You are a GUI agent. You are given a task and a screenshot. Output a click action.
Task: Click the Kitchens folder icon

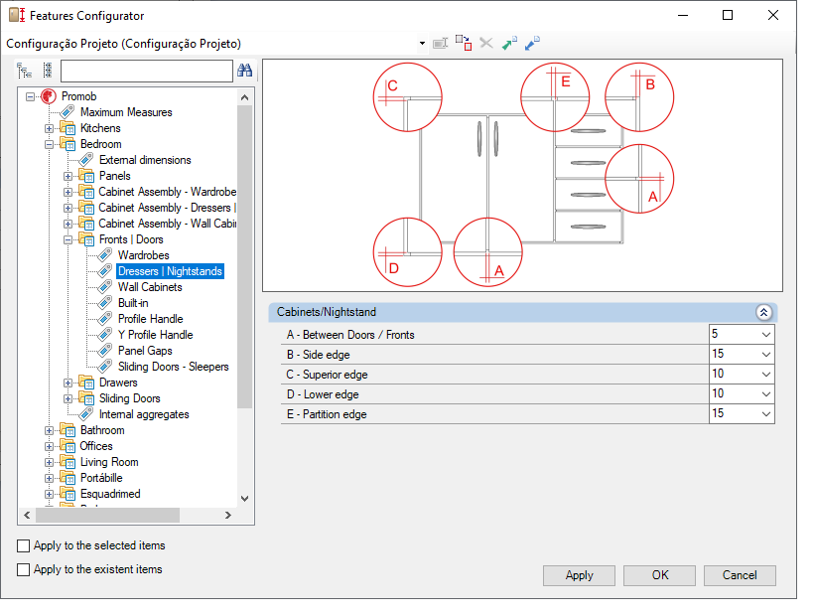pos(68,128)
